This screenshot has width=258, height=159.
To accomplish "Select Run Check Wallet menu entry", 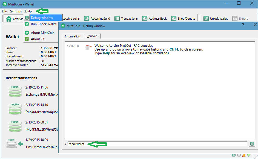I will (x=41, y=24).
